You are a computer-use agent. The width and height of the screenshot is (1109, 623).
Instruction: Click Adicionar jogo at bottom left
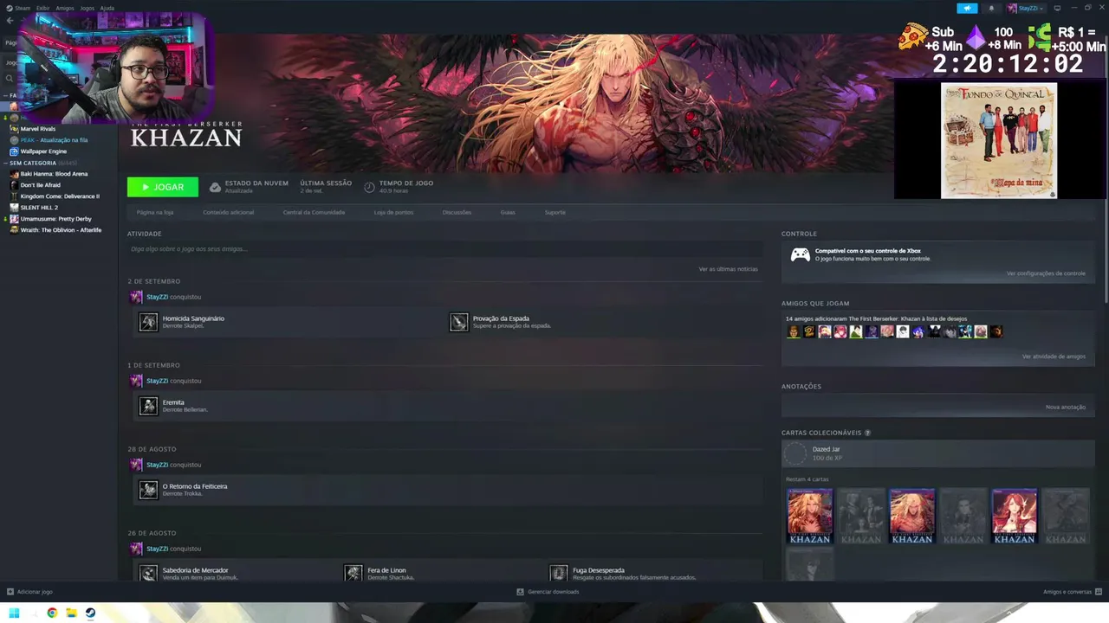(29, 592)
